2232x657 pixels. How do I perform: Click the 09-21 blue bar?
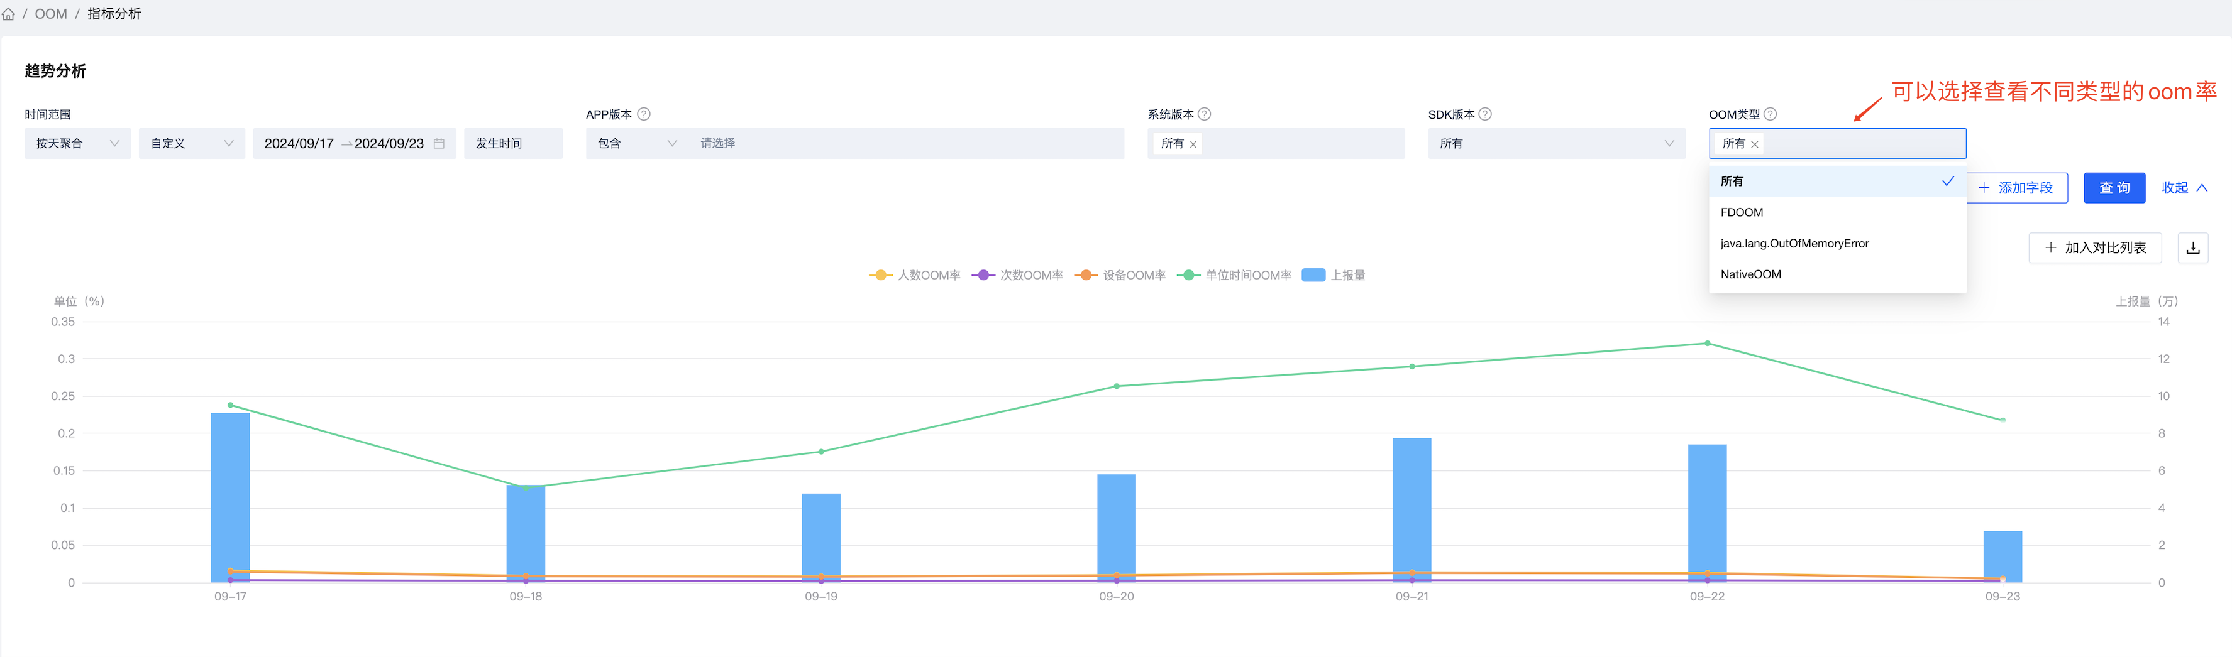tap(1412, 510)
